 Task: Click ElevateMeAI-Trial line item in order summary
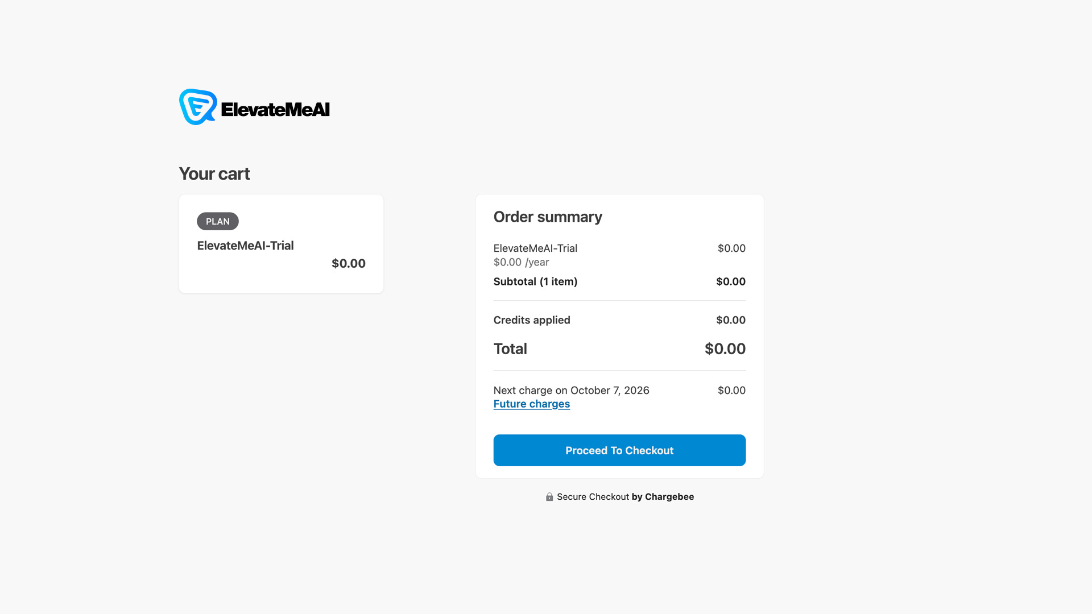tap(535, 248)
